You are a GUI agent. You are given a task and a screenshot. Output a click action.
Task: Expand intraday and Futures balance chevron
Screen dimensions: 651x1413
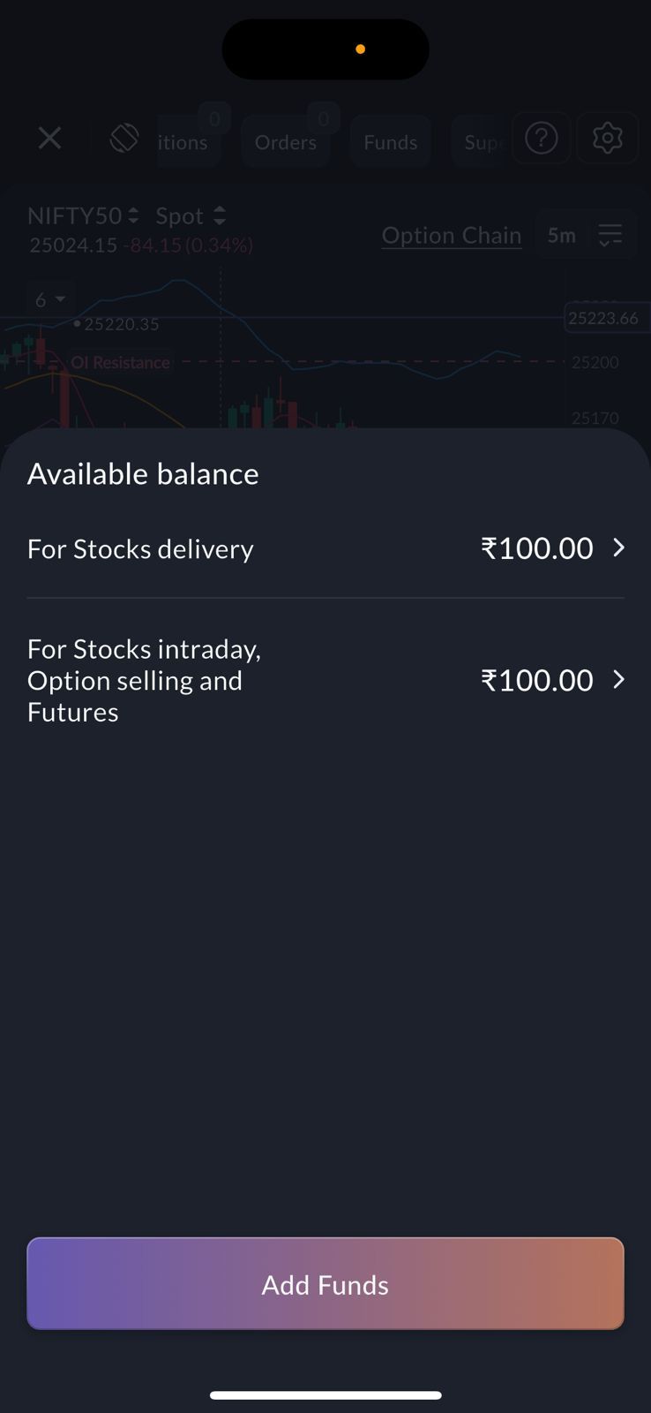tap(619, 680)
